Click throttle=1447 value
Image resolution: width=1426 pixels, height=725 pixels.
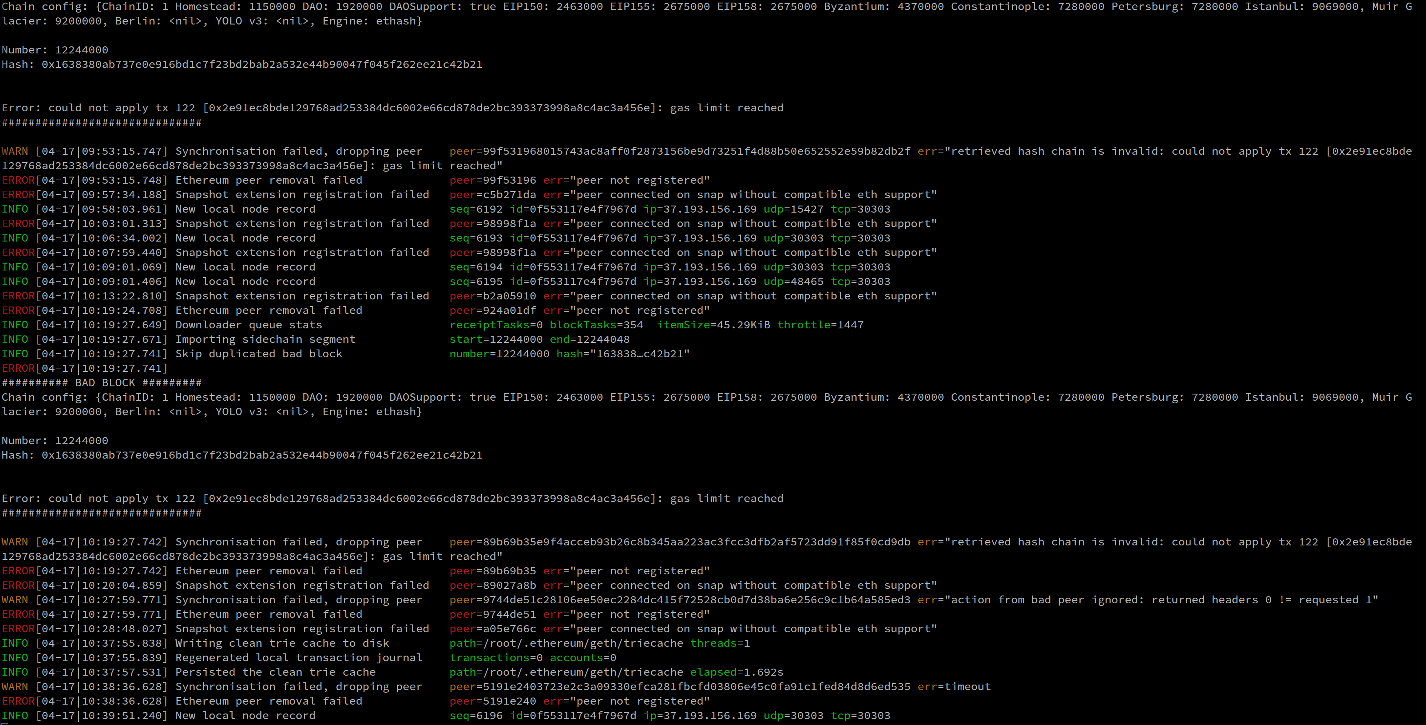click(821, 325)
